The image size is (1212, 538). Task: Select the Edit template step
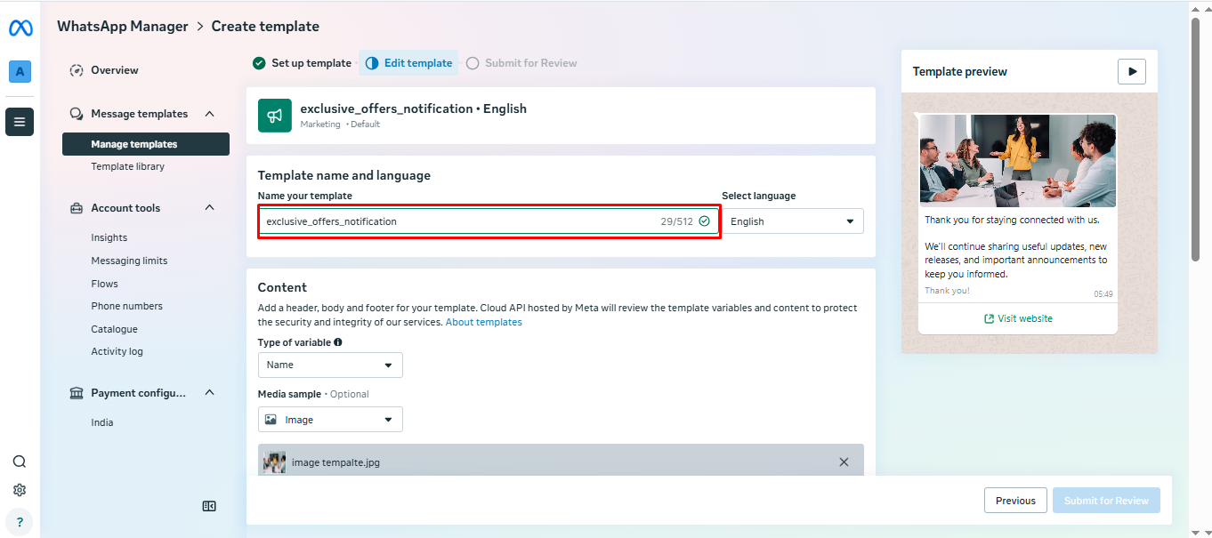pyautogui.click(x=409, y=63)
